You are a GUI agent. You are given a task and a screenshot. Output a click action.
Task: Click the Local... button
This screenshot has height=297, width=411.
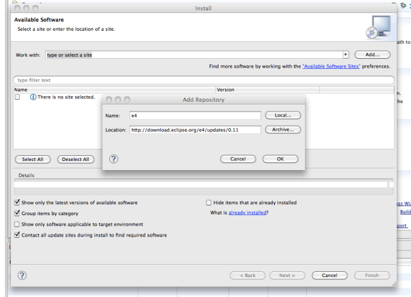283,115
